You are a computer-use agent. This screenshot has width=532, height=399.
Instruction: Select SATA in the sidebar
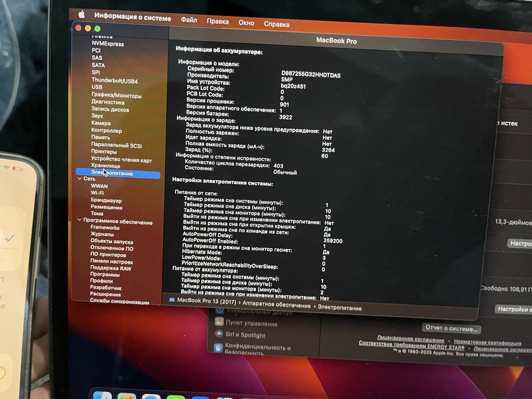[x=98, y=65]
